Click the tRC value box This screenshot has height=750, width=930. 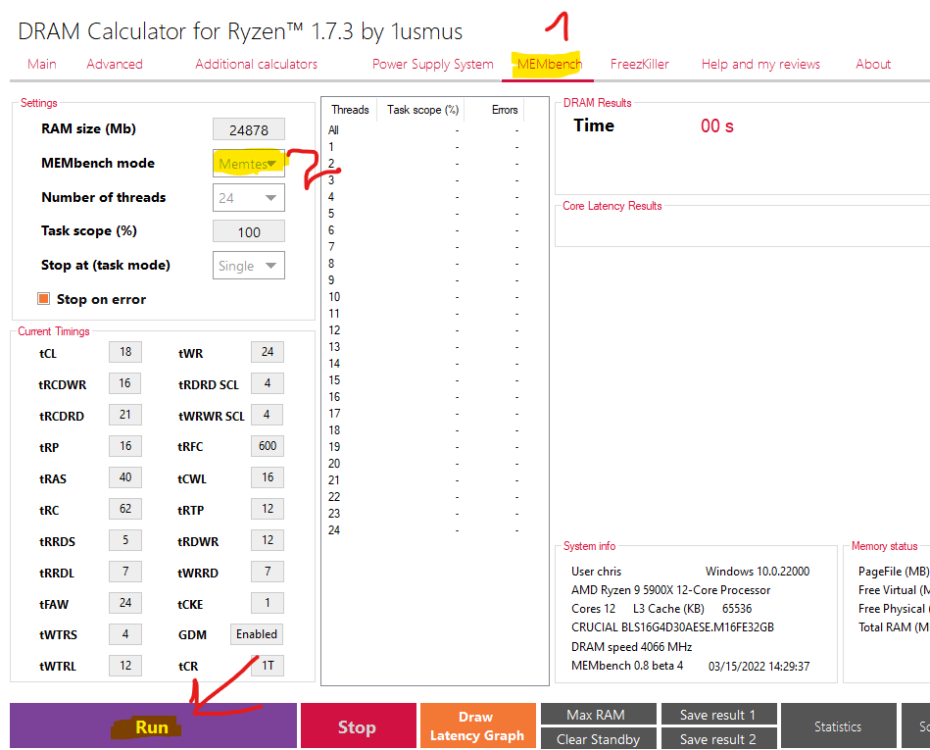coord(125,509)
